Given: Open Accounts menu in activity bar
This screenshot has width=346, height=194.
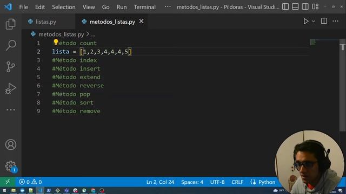Looking at the screenshot, I should (11, 145).
